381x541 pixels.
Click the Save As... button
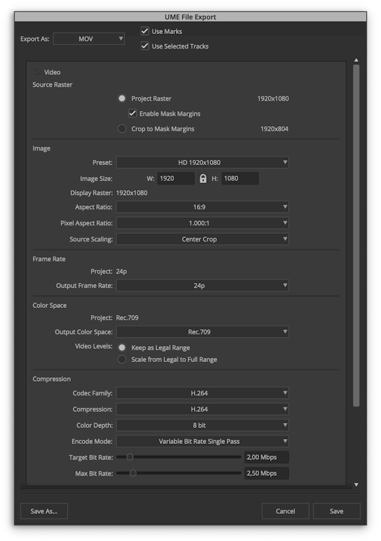point(44,511)
